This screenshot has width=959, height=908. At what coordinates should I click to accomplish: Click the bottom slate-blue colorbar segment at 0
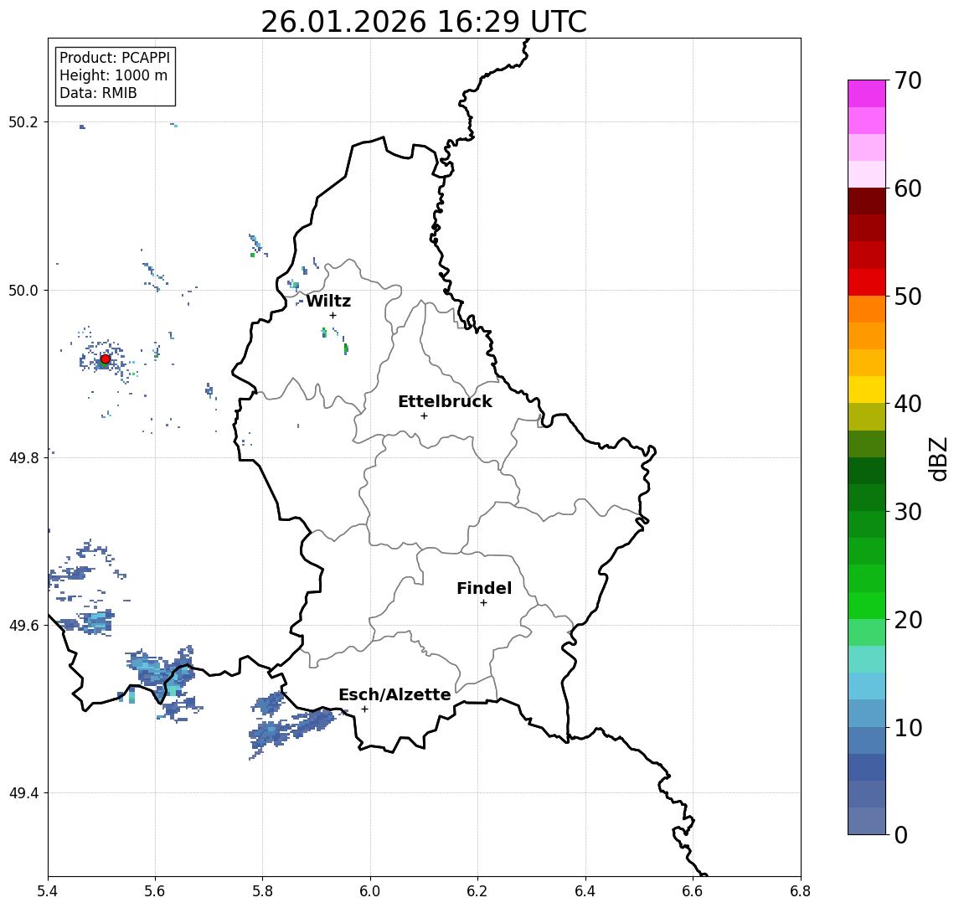point(867,821)
